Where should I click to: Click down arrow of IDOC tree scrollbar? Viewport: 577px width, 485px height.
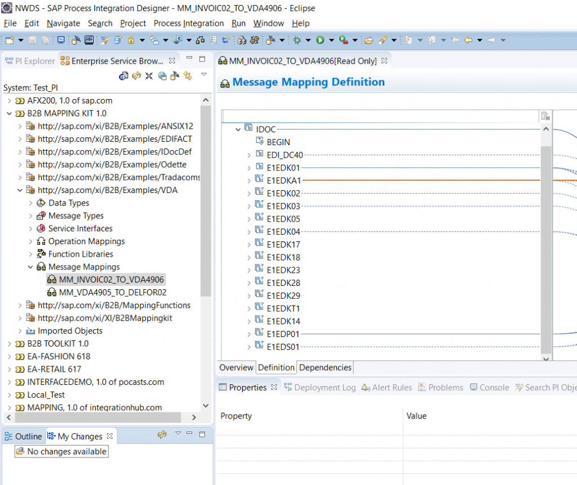546,359
